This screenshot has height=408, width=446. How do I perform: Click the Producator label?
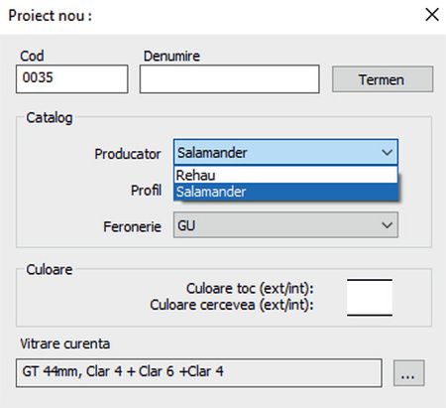(x=128, y=154)
